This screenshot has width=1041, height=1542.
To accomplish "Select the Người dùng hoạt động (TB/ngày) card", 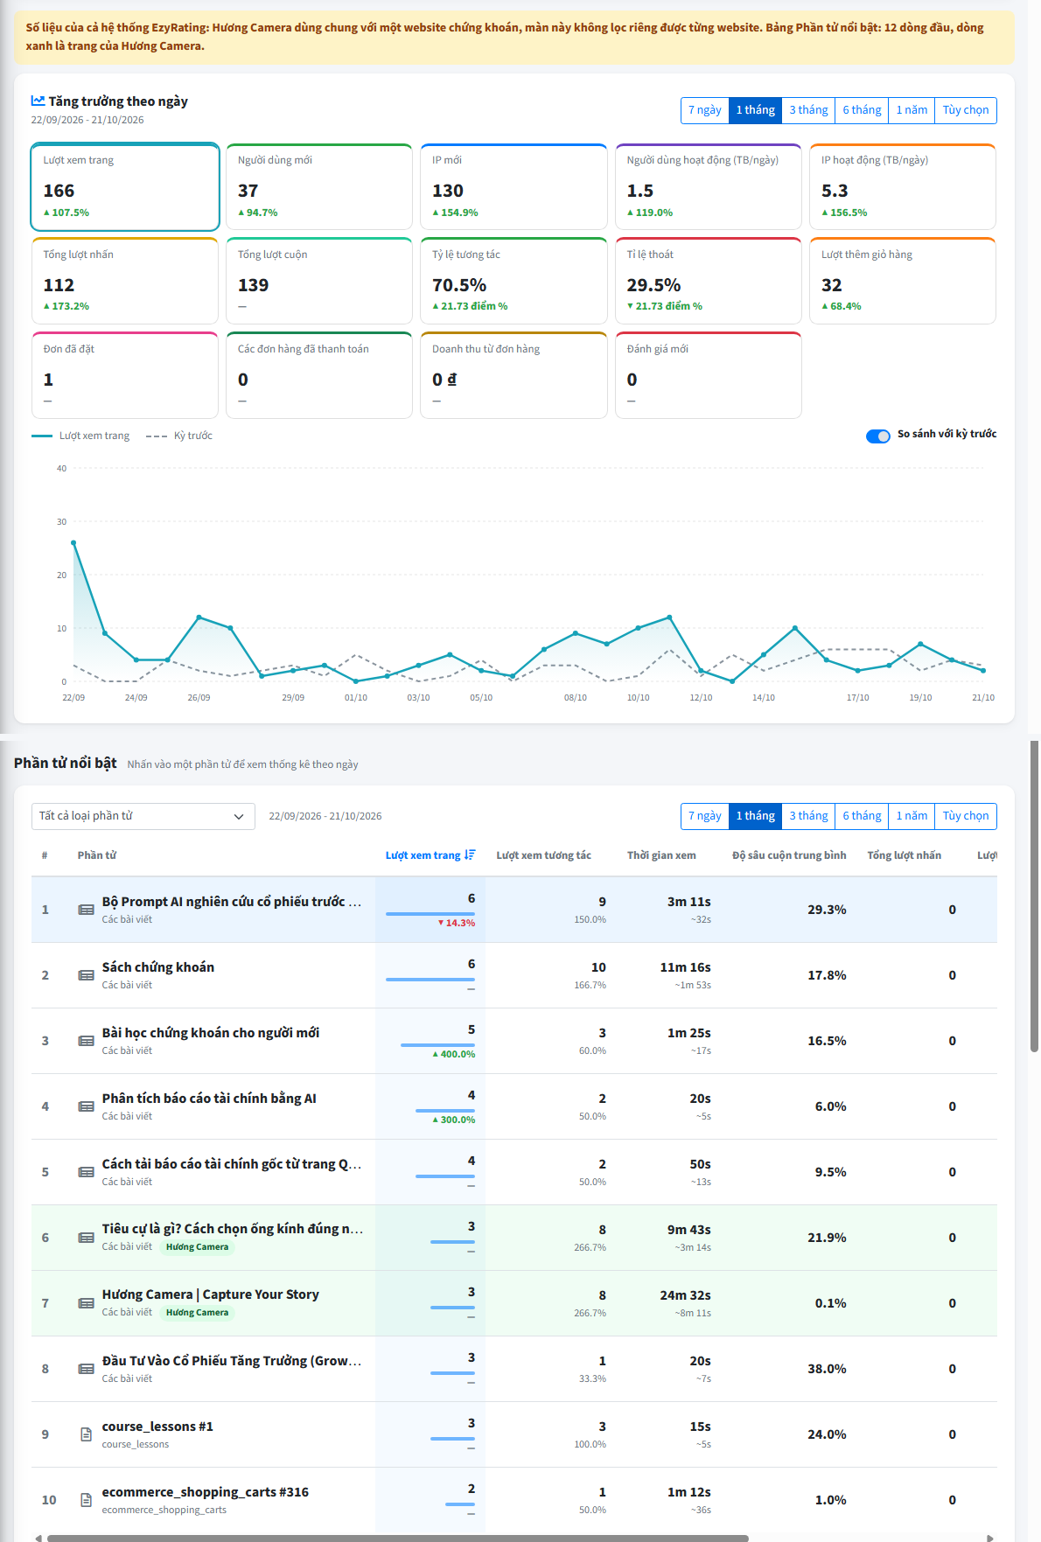I will (x=709, y=186).
